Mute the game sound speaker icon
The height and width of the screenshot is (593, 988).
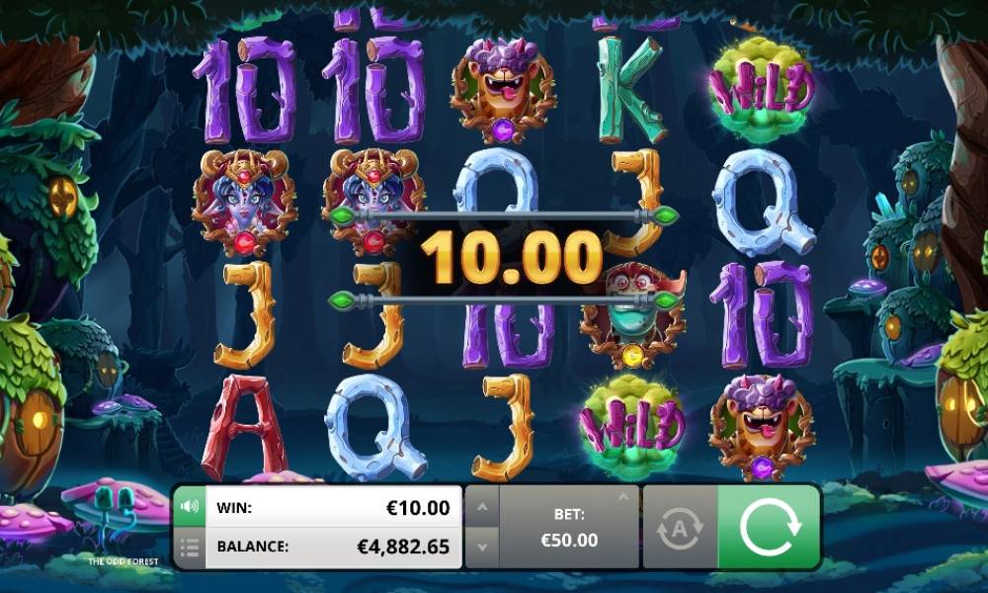point(189,506)
